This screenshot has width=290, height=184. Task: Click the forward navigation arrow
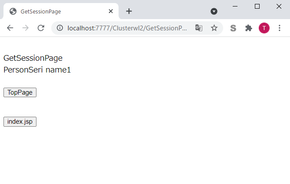[26, 28]
